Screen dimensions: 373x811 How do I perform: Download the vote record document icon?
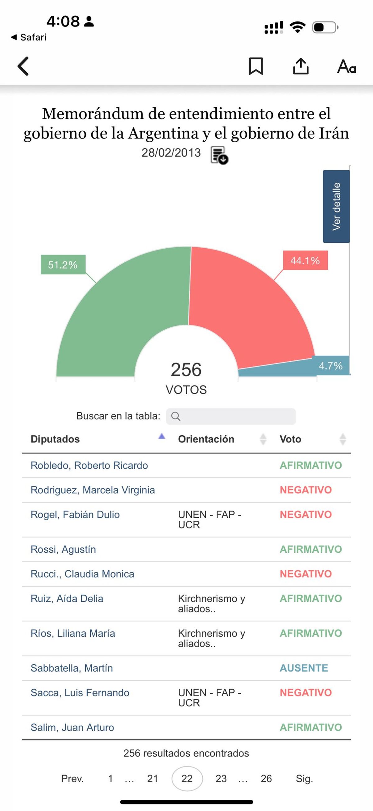tap(219, 155)
